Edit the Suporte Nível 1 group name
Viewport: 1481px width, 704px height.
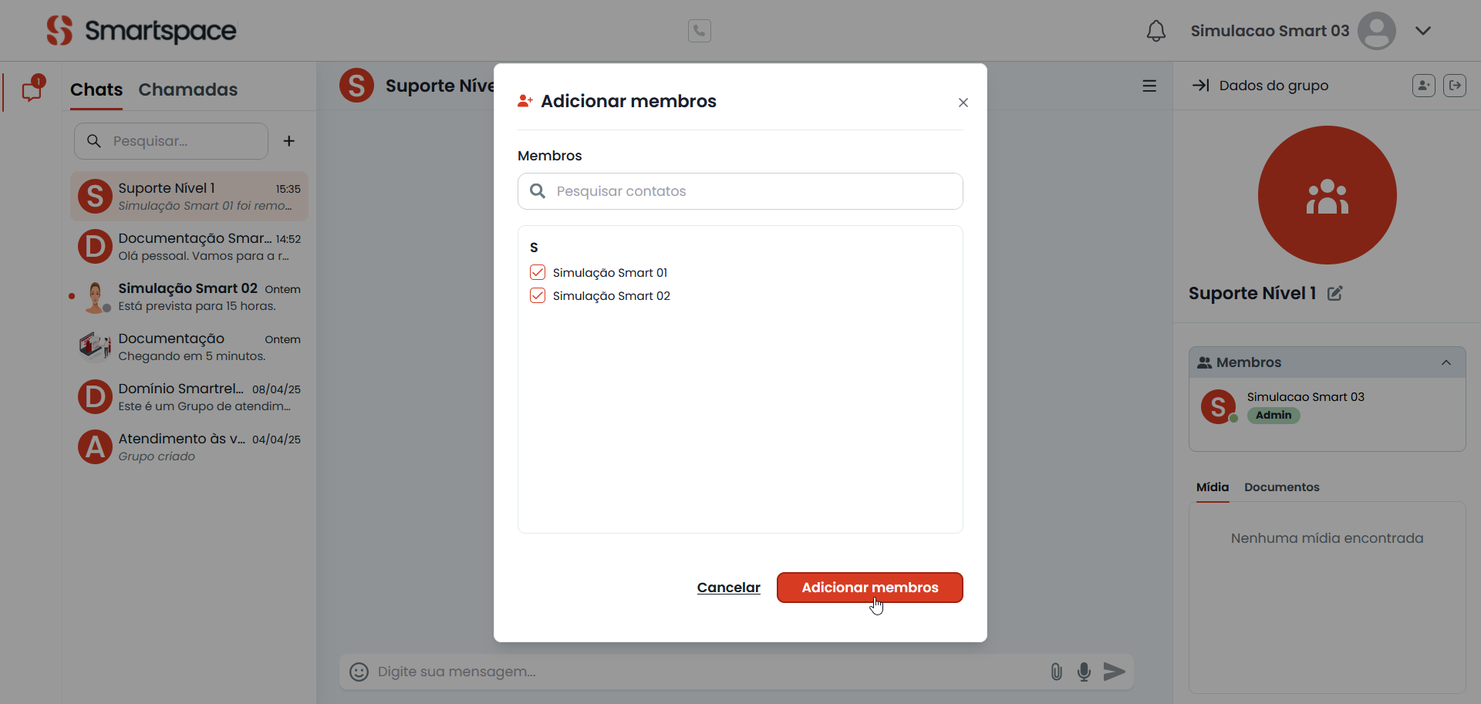(x=1335, y=293)
